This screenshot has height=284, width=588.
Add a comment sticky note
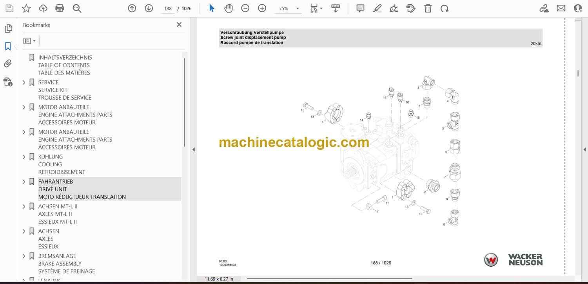[x=360, y=8]
